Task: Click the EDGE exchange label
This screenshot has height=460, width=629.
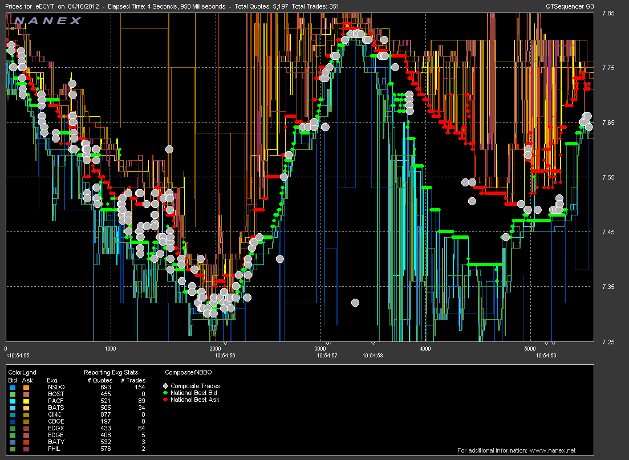Action: pyautogui.click(x=56, y=435)
